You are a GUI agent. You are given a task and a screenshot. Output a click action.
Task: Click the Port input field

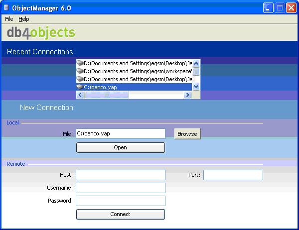click(x=233, y=175)
